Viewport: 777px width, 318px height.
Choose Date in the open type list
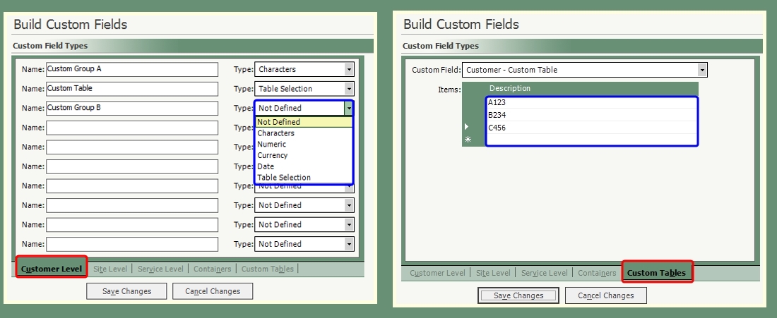(x=304, y=166)
